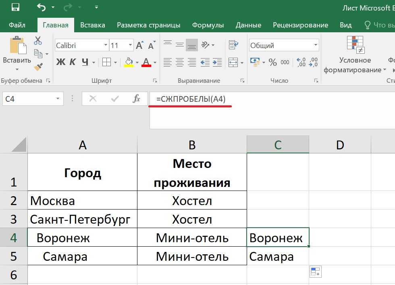The image size is (395, 285).
Task: Increase font size with large A icon
Action: tap(139, 45)
